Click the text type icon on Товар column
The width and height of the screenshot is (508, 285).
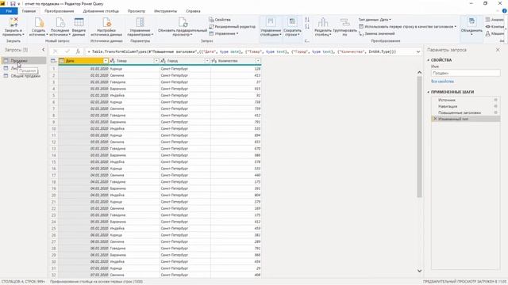[113, 61]
